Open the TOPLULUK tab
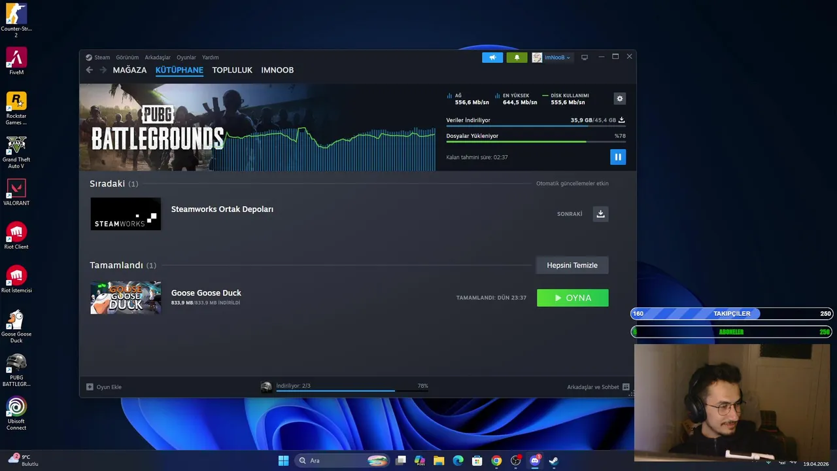The image size is (837, 471). pyautogui.click(x=232, y=70)
